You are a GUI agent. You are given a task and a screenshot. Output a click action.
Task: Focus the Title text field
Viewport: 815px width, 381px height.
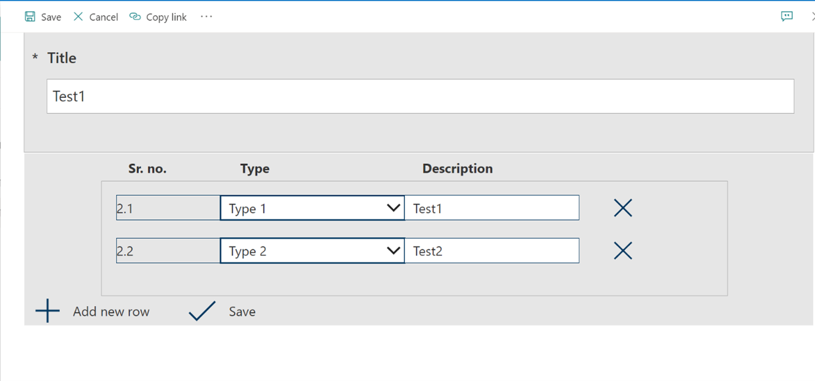click(x=420, y=96)
